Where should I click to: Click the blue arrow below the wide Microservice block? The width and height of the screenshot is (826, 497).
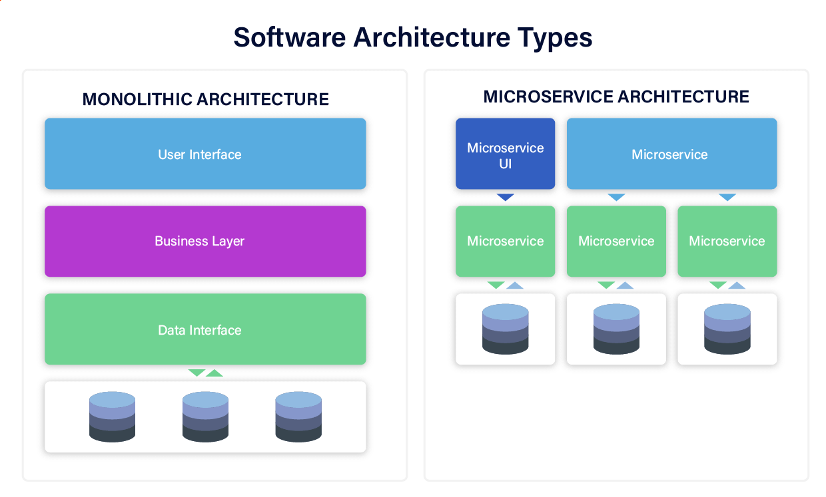click(616, 197)
